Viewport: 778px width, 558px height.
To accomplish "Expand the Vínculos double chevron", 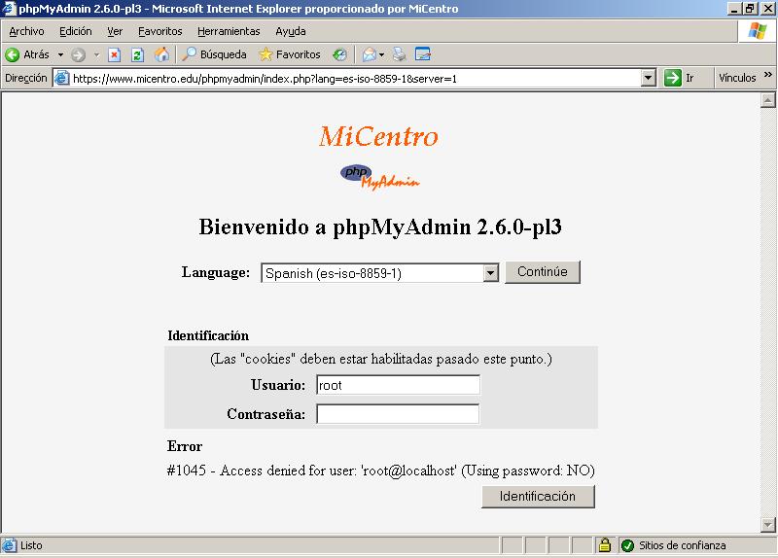I will coord(768,75).
